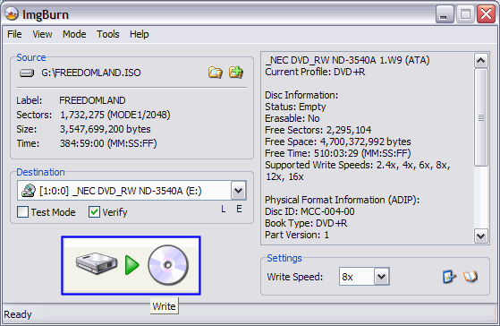
Task: Click the disc info scrollbar thumb
Action: tap(481, 117)
